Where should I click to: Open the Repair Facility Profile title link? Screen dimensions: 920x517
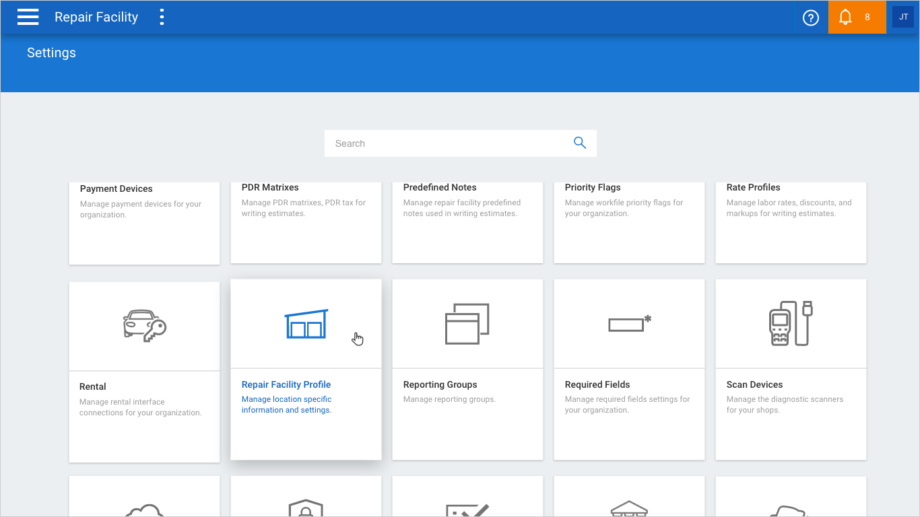(286, 384)
